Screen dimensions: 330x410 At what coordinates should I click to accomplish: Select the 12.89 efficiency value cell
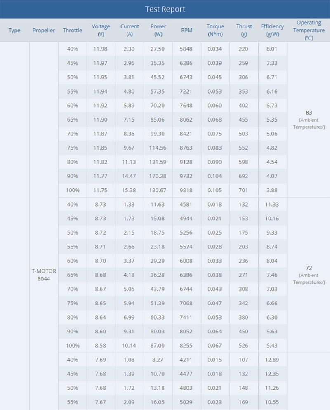click(x=272, y=360)
